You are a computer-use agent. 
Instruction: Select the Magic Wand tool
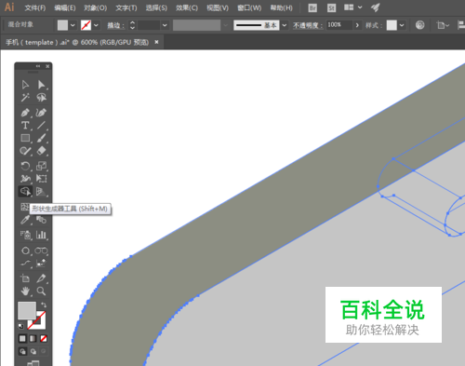(25, 98)
